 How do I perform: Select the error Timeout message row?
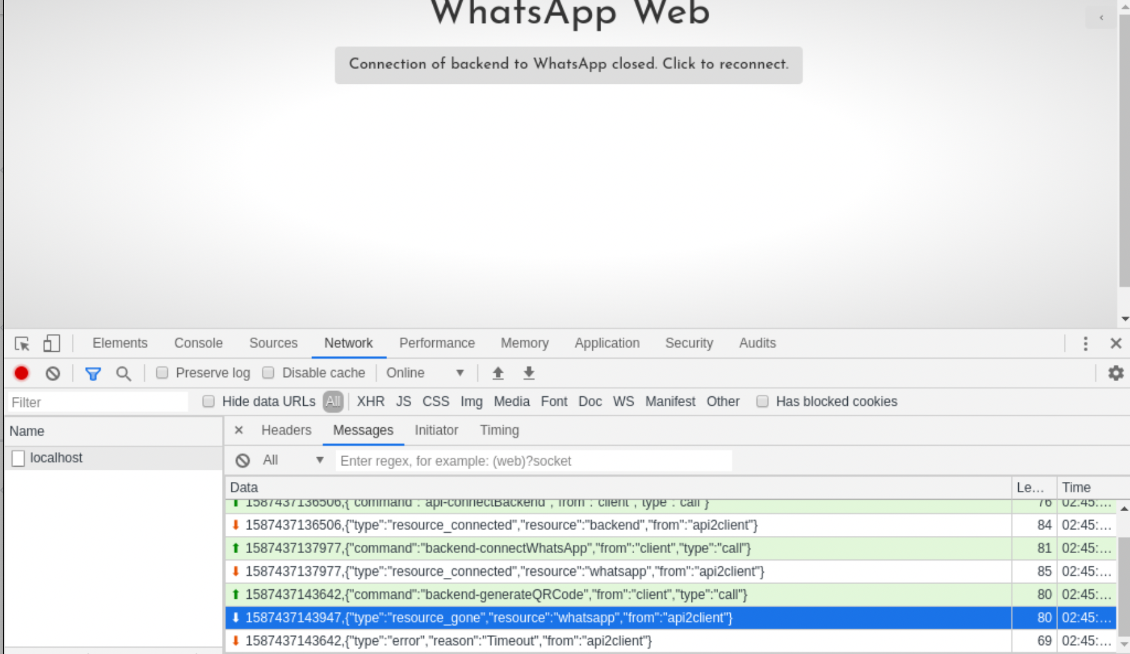[x=671, y=641]
